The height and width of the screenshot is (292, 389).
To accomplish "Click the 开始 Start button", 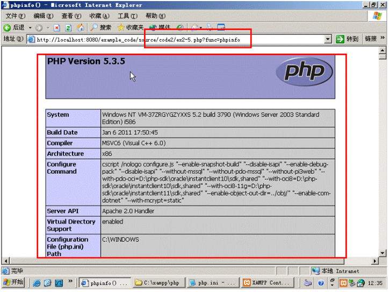I will [13, 282].
